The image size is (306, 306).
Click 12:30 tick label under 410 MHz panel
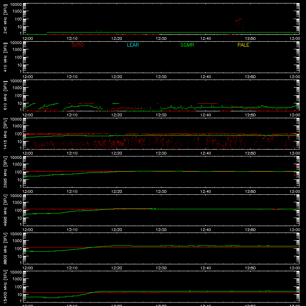tap(161, 77)
